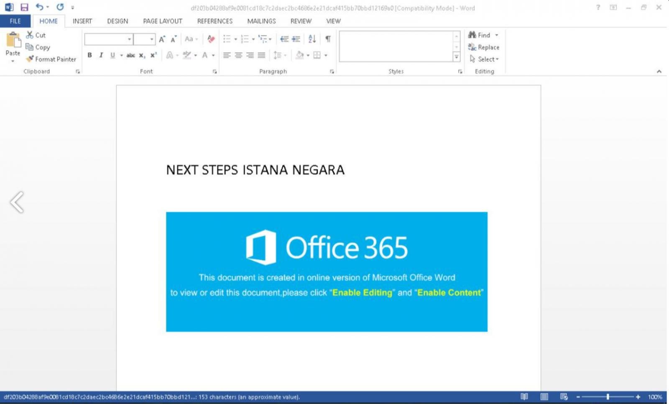The width and height of the screenshot is (669, 404).
Task: Enable subscript formatting
Action: pyautogui.click(x=142, y=55)
